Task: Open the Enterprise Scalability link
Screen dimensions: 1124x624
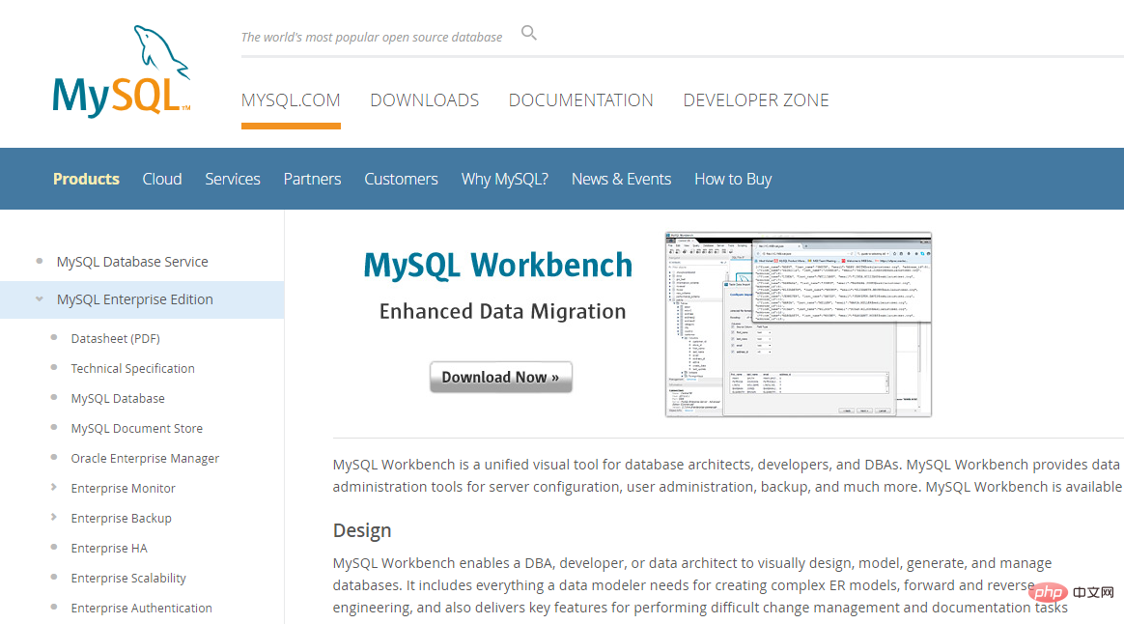Action: (128, 578)
